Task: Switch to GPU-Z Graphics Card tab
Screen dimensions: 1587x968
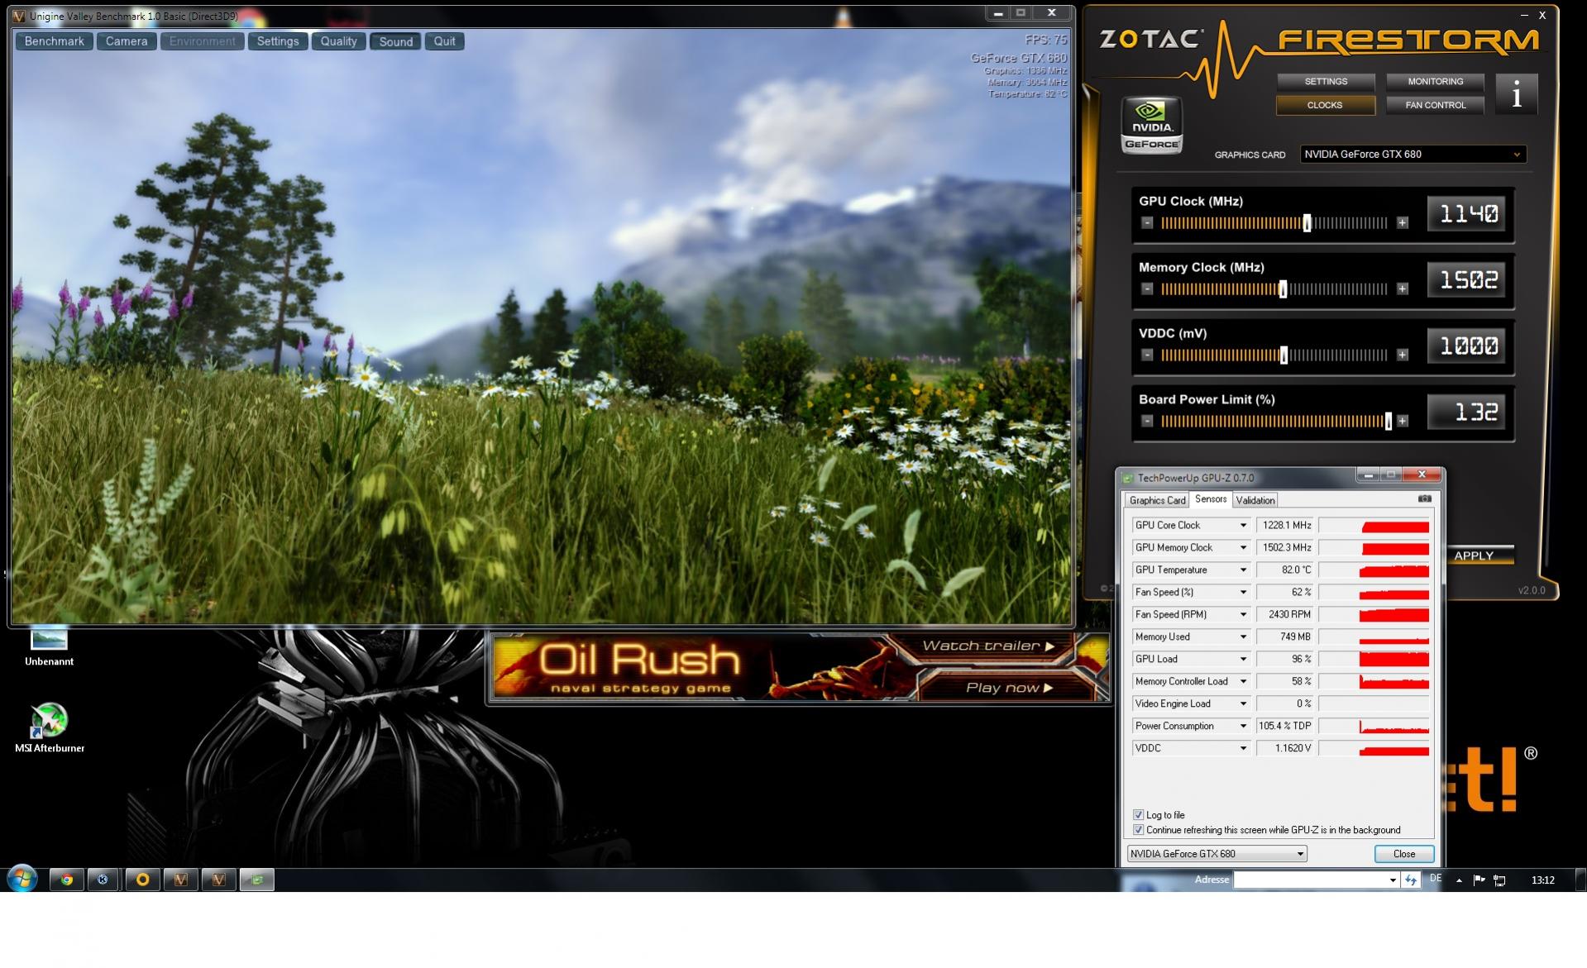Action: (x=1157, y=500)
